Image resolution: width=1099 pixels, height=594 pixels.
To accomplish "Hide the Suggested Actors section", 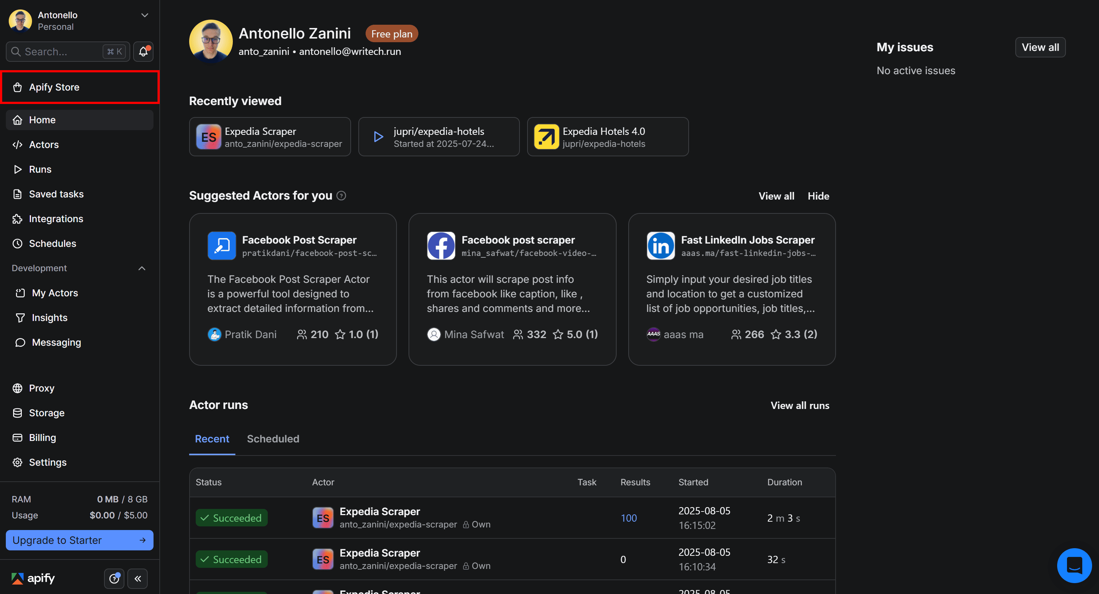I will pyautogui.click(x=818, y=196).
